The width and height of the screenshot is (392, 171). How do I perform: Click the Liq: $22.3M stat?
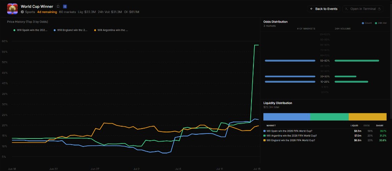point(87,12)
